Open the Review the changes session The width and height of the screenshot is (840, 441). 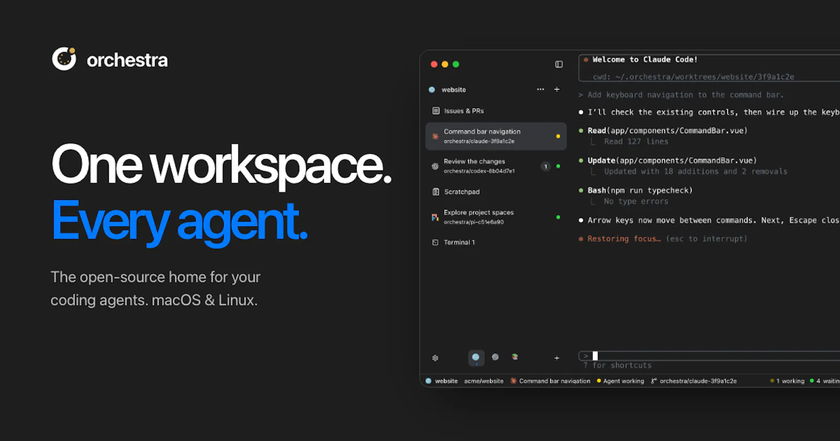pos(496,166)
